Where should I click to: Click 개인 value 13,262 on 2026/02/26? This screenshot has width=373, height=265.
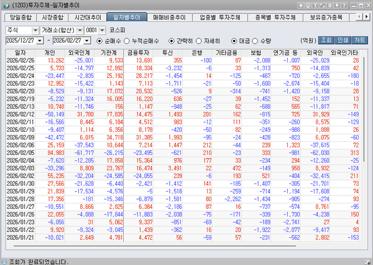click(x=56, y=60)
